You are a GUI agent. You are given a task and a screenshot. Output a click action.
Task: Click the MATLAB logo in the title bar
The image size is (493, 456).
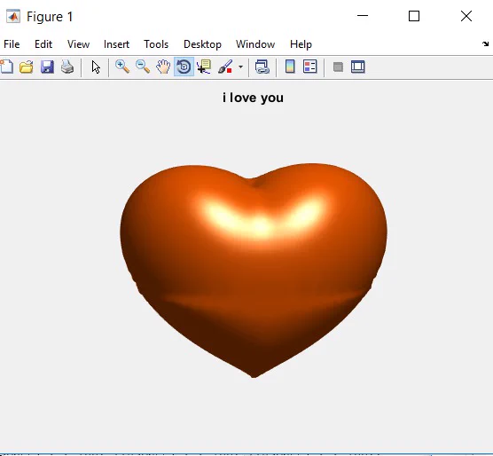click(x=13, y=16)
